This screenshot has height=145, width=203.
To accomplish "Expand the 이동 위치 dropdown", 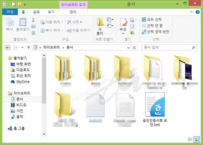I will point(62,22).
